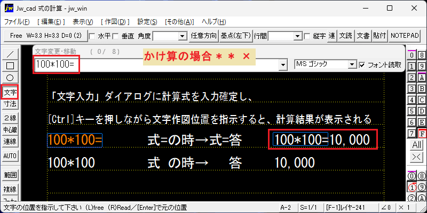Screen dimensions: 427x213
Task: Uncheck the フォント読取 checkbox
Action: tap(362, 65)
